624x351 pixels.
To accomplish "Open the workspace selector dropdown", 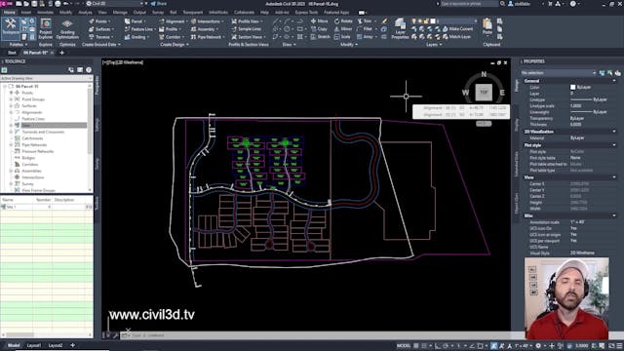I will coord(115,4).
